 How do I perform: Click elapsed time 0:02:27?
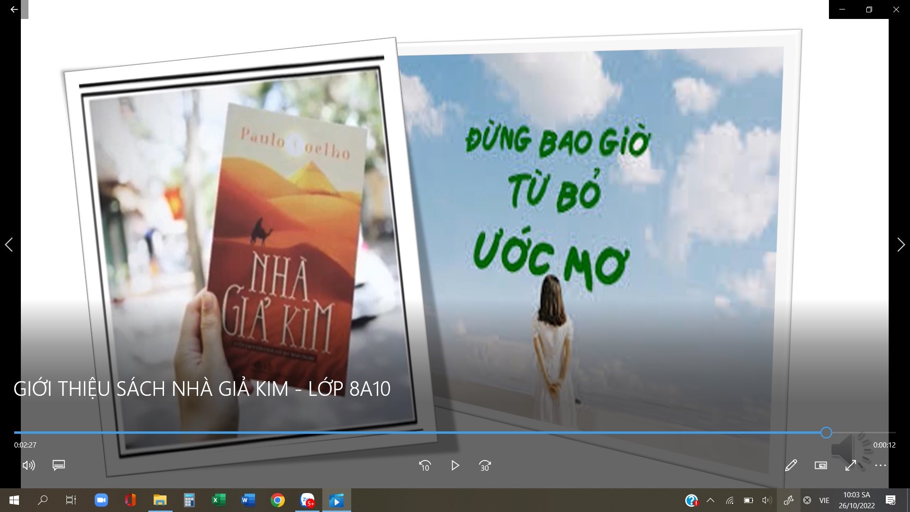pos(25,445)
